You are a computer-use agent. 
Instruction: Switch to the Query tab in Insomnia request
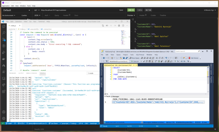pyautogui.click(x=57, y=15)
